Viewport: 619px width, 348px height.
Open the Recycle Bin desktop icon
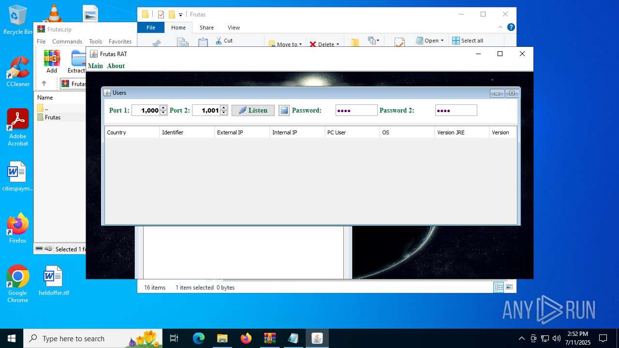(18, 20)
